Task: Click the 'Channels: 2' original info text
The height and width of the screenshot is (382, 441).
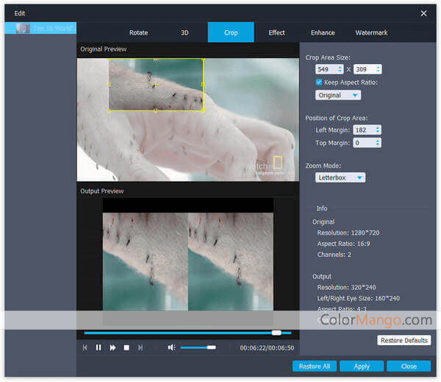Action: coord(334,255)
